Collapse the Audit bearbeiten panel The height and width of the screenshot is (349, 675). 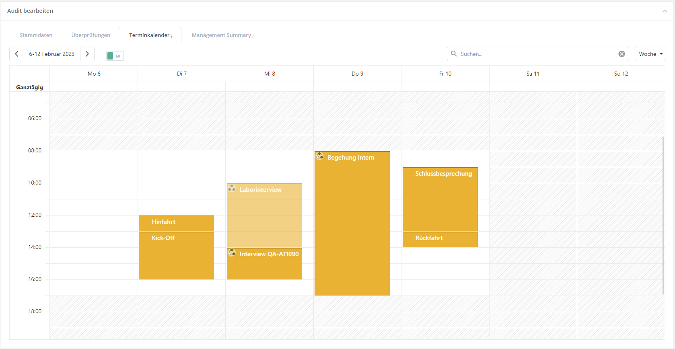point(665,11)
